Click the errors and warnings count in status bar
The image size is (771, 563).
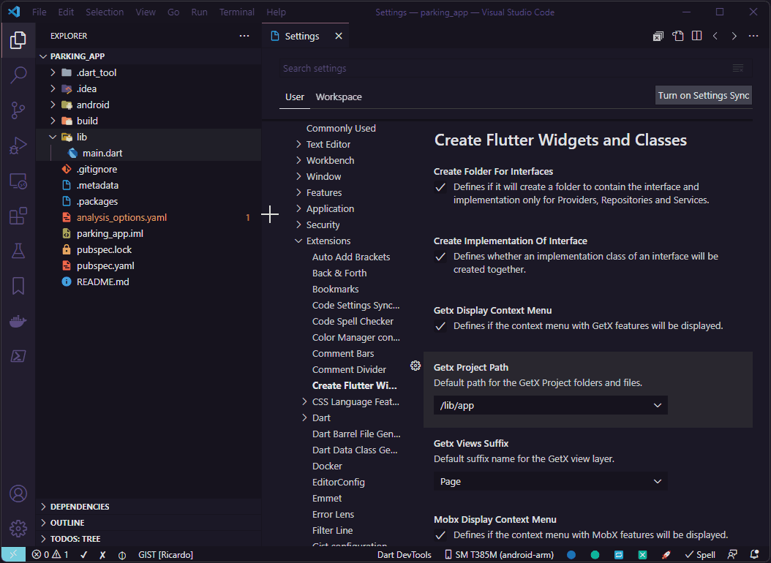[x=50, y=555]
